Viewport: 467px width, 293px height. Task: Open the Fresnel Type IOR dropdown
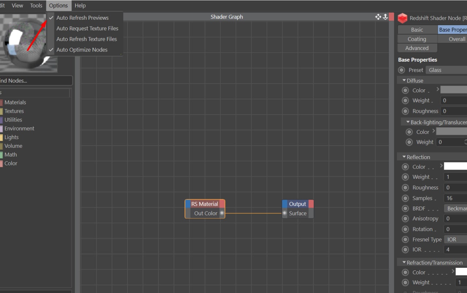click(455, 240)
